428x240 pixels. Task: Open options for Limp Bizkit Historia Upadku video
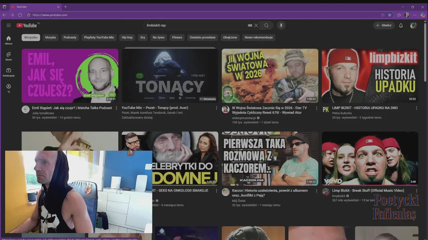point(416,108)
